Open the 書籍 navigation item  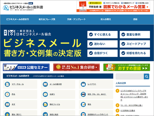pos(135,19)
